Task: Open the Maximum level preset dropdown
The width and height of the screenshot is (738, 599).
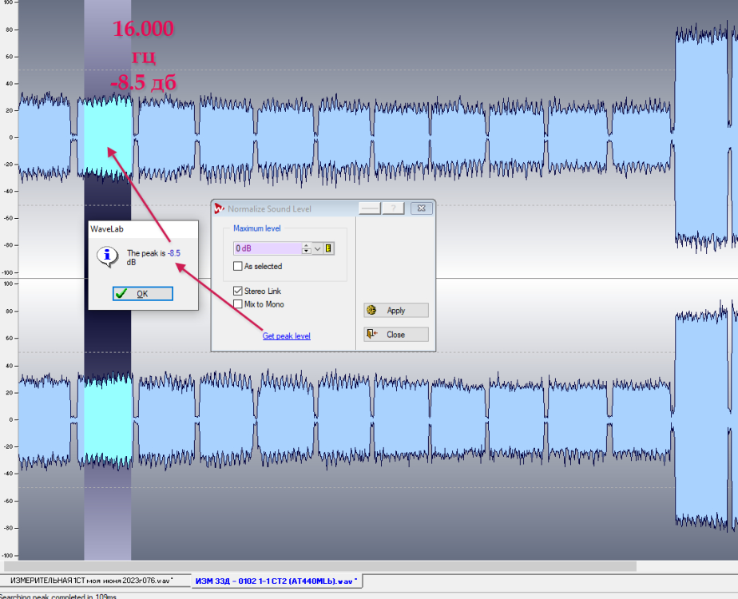Action: (317, 248)
